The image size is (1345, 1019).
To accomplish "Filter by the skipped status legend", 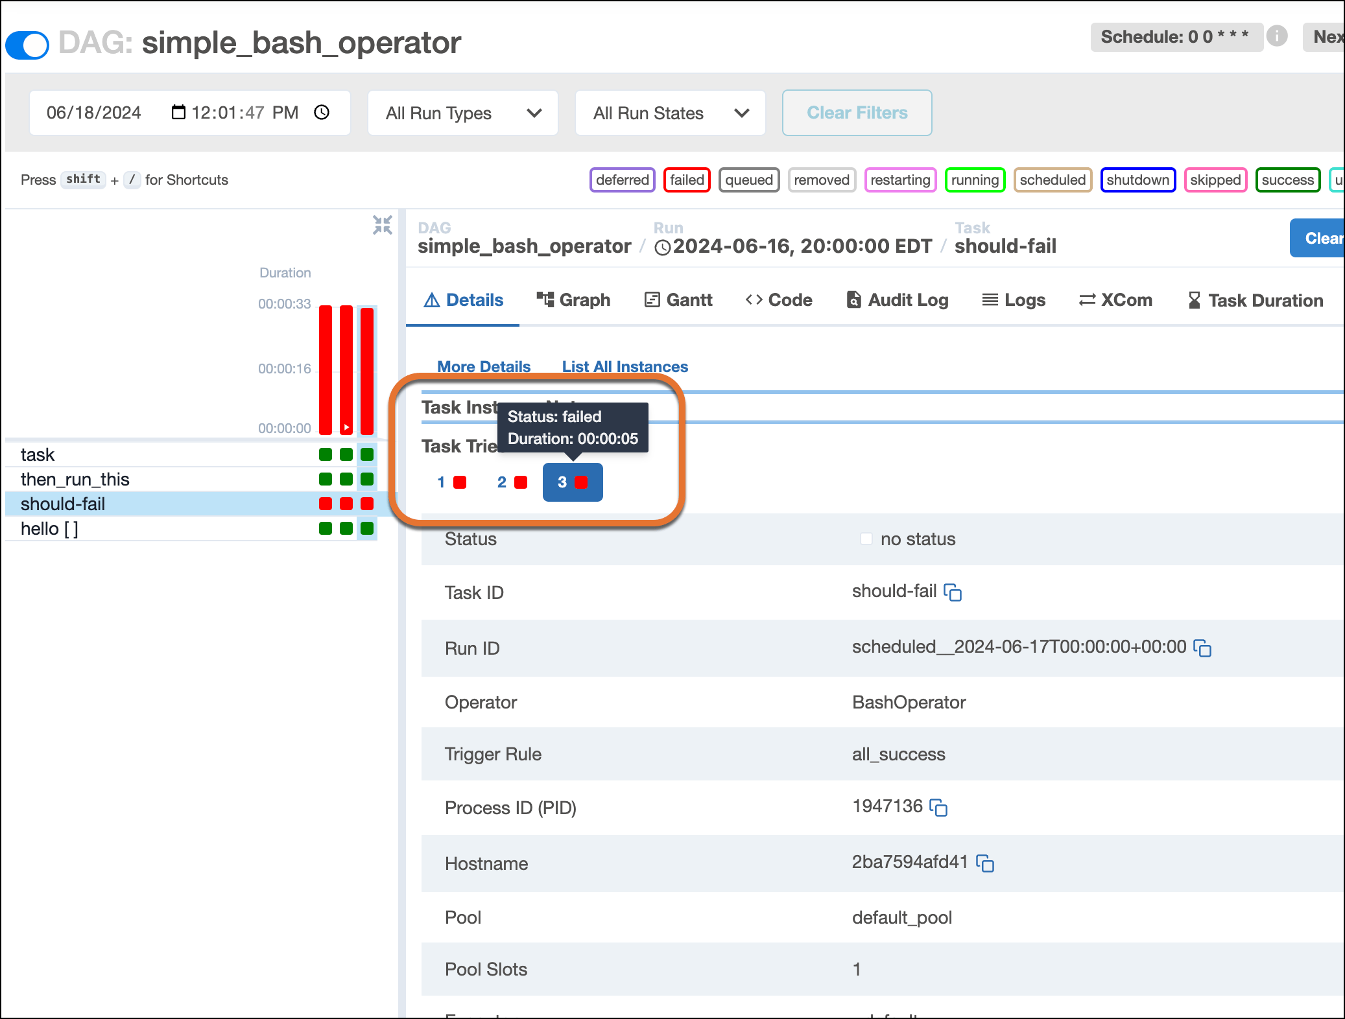I will (x=1215, y=180).
